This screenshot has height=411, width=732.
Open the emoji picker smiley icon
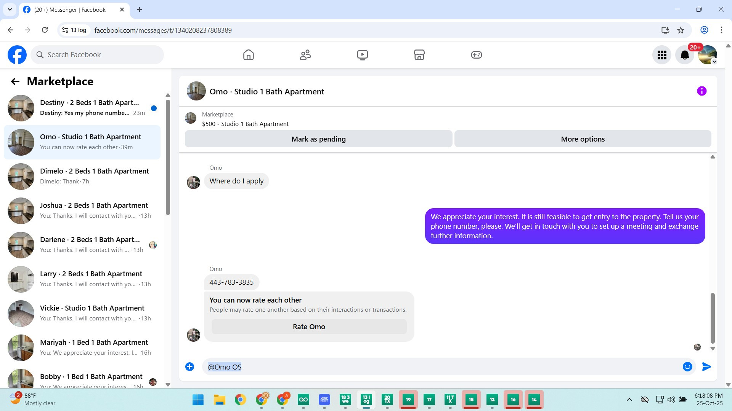tap(687, 366)
